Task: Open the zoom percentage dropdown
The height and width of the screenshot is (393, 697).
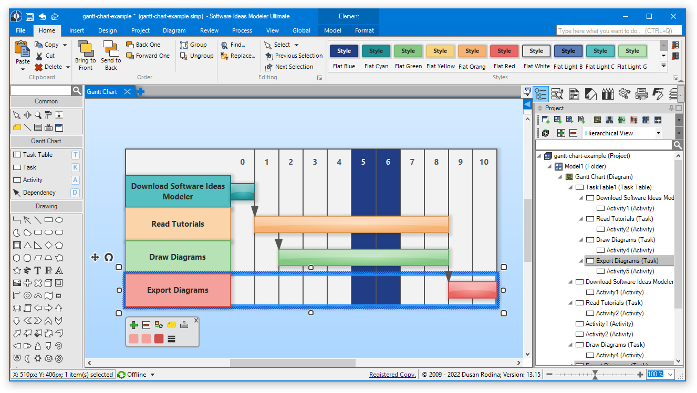Action: (x=669, y=374)
